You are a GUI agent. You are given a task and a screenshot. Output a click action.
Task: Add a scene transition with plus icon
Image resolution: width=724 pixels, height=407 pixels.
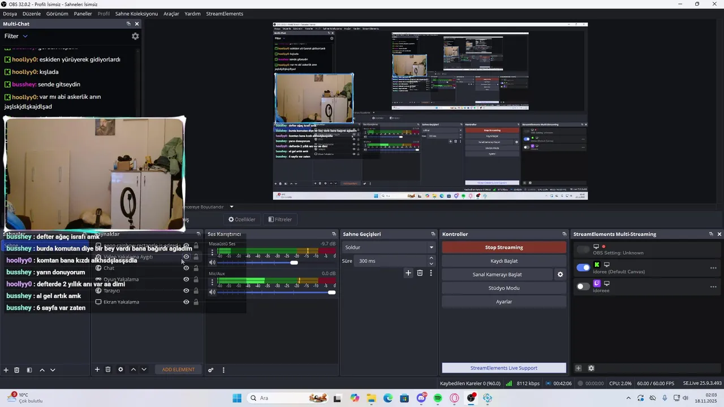pos(408,273)
